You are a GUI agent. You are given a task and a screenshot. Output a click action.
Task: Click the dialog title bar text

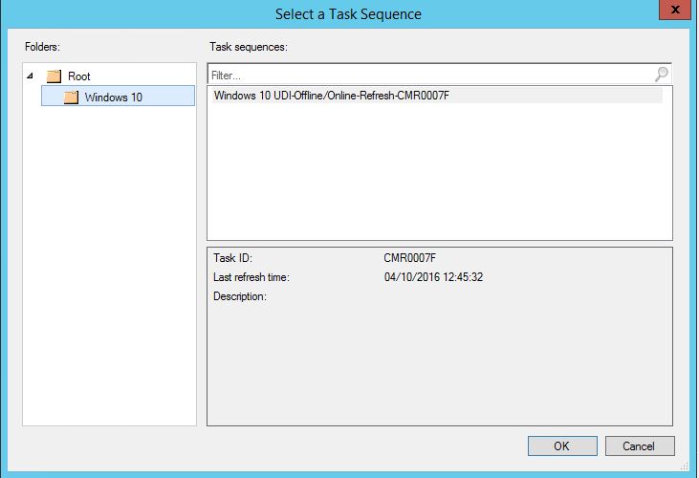(348, 14)
